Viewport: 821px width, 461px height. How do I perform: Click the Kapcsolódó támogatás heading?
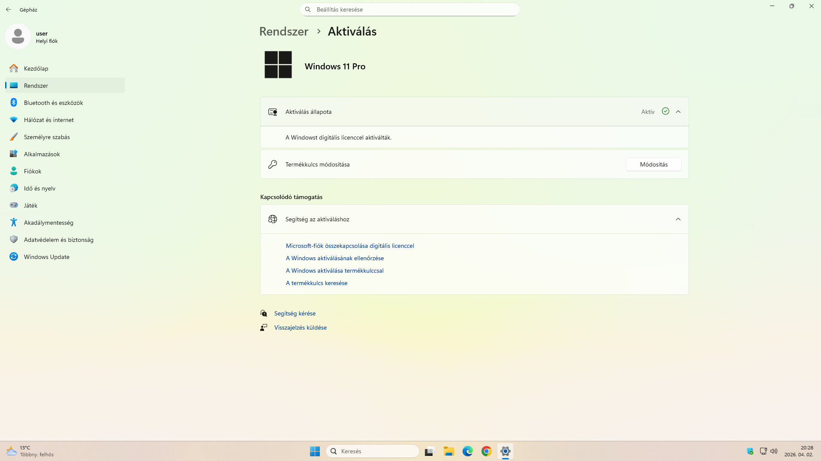point(292,197)
